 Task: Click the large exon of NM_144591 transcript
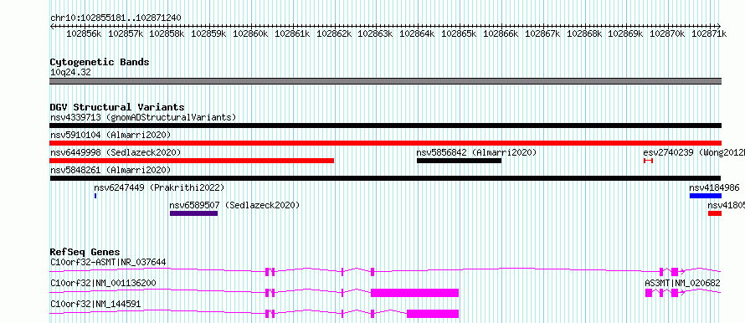[x=433, y=314]
